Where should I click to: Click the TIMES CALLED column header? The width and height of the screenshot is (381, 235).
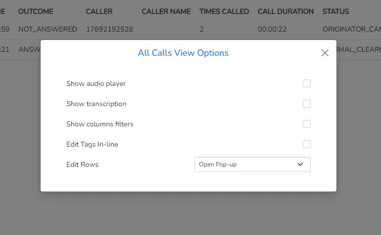pyautogui.click(x=224, y=11)
